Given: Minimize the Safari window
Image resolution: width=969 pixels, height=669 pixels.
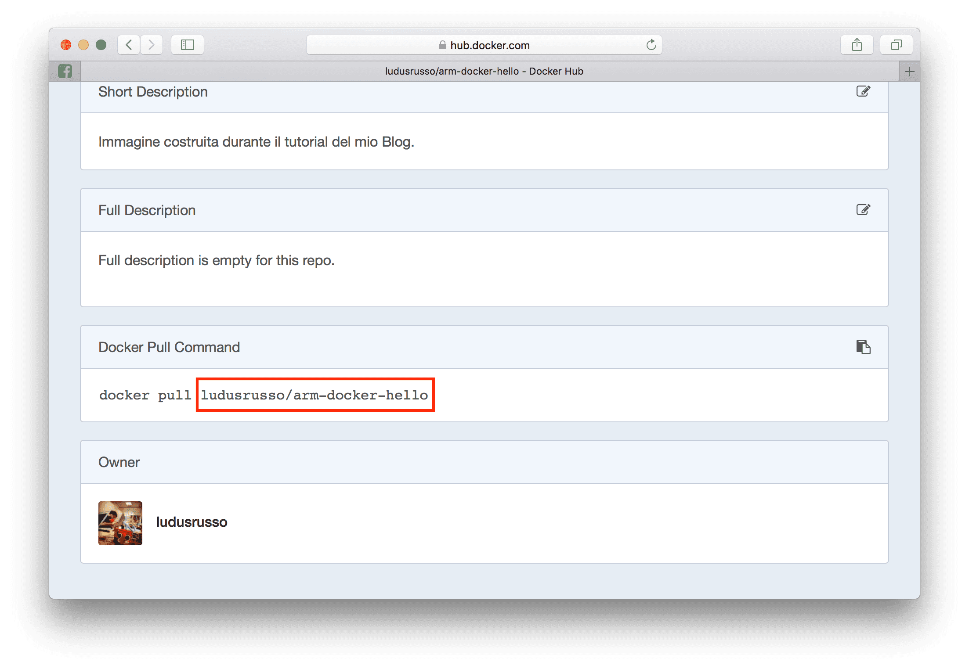Looking at the screenshot, I should pyautogui.click(x=83, y=45).
